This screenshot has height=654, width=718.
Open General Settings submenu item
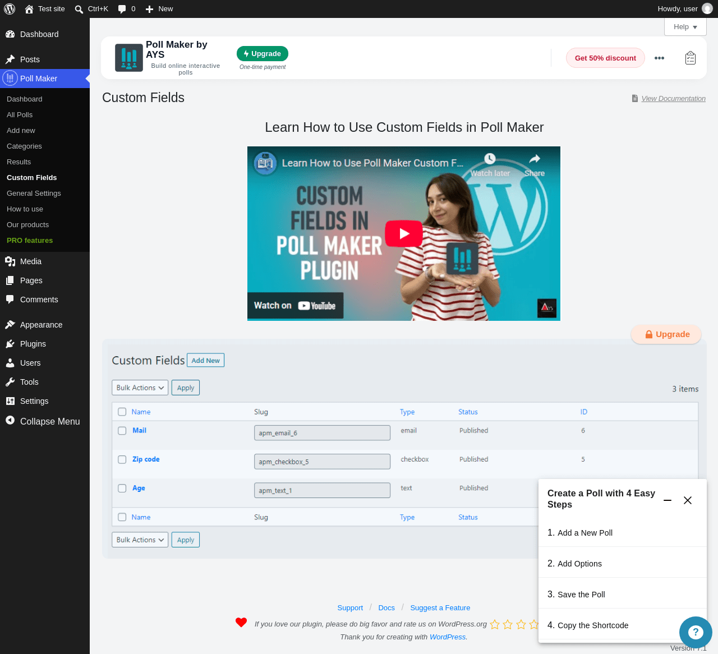(34, 194)
